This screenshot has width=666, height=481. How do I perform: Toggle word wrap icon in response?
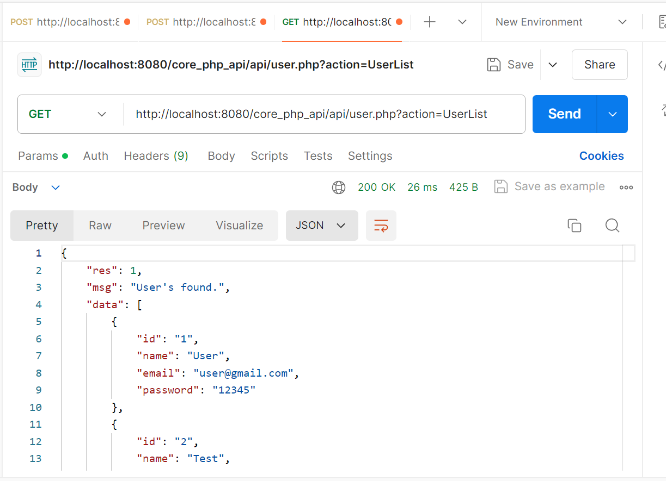381,226
